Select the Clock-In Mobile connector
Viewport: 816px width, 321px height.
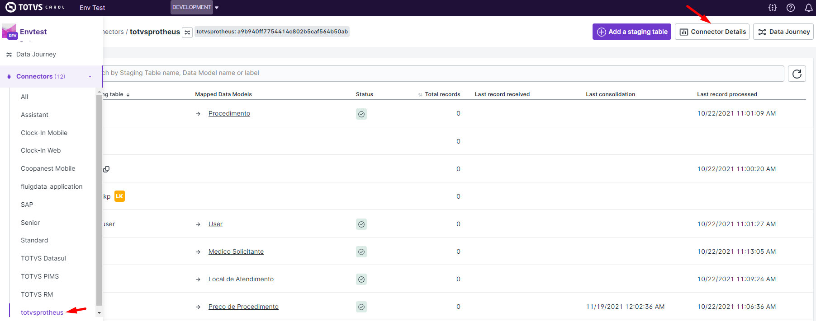point(44,133)
